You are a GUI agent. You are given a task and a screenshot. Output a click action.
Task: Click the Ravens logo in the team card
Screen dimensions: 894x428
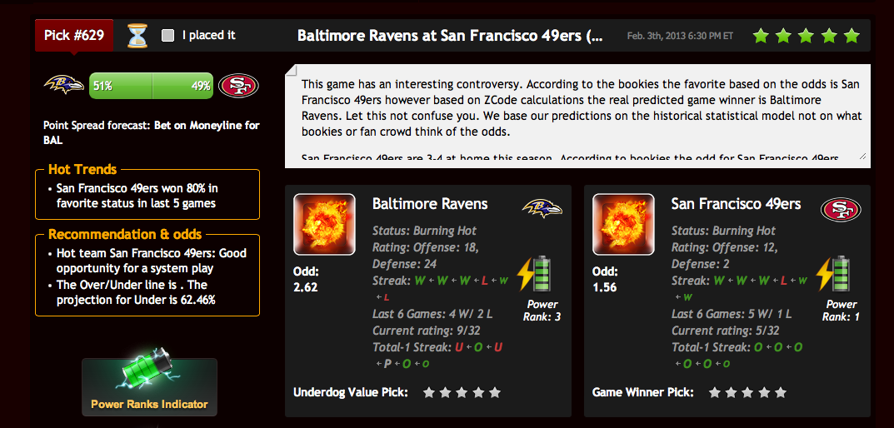click(542, 208)
